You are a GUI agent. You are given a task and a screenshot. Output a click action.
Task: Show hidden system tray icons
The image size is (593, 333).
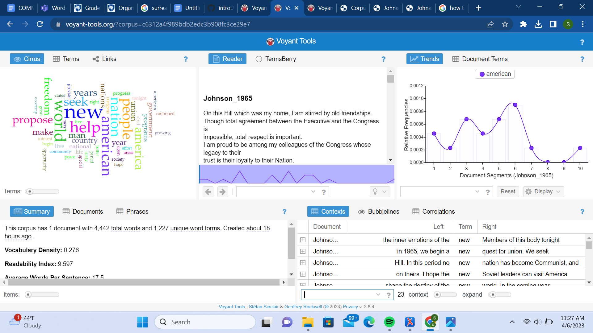512,322
